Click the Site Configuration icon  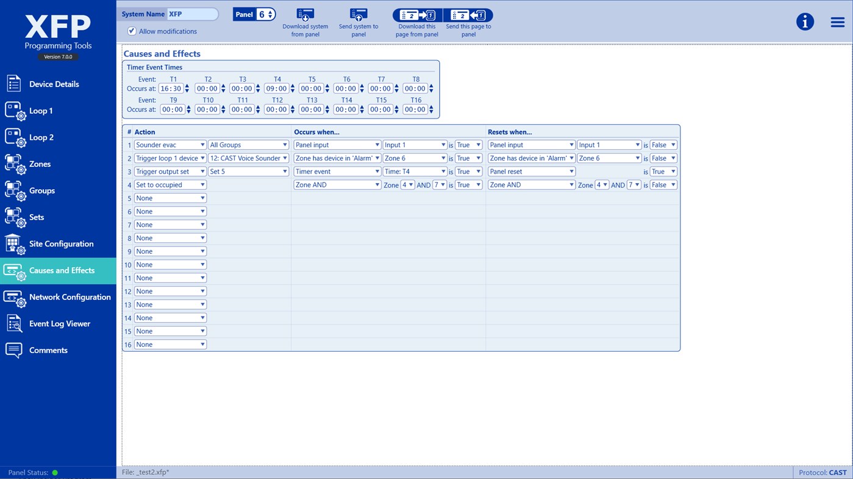[x=13, y=243]
